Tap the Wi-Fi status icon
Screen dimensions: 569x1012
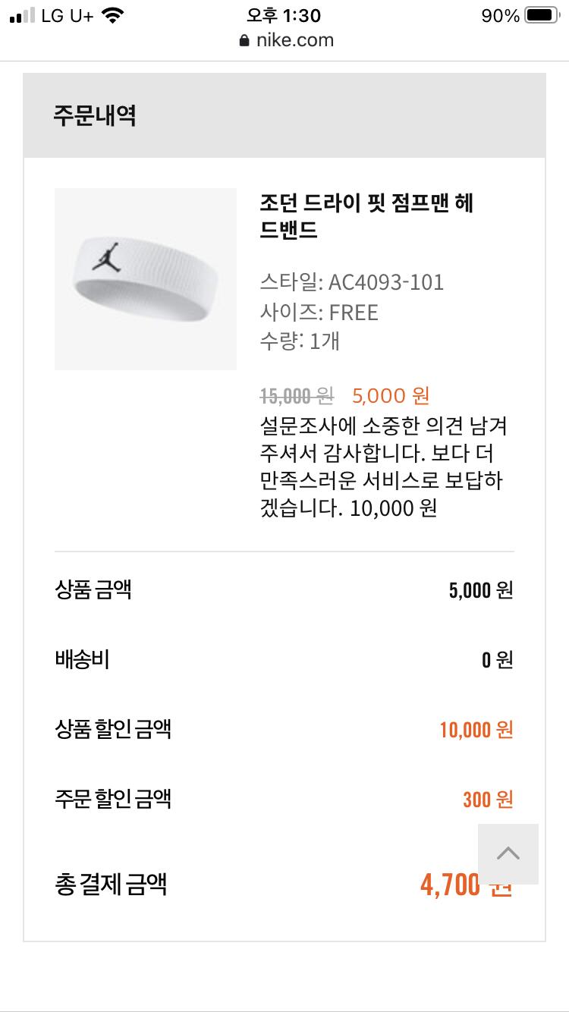113,15
